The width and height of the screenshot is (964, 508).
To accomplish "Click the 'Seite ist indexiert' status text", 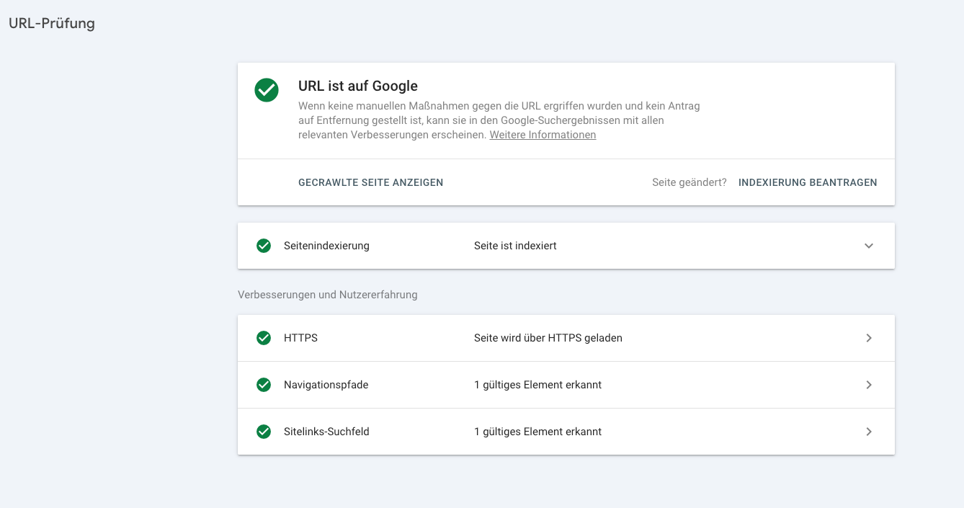I will [x=515, y=246].
